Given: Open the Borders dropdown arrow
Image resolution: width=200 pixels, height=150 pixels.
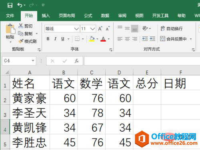Looking at the screenshot, I should click(83, 39).
